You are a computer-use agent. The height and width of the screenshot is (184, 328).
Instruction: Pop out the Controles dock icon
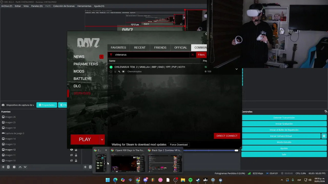click(326, 112)
